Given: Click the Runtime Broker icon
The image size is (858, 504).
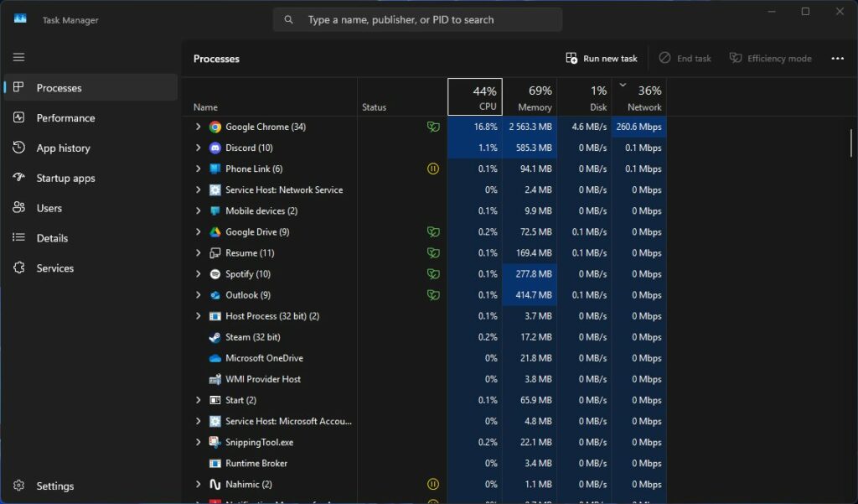Looking at the screenshot, I should (215, 464).
